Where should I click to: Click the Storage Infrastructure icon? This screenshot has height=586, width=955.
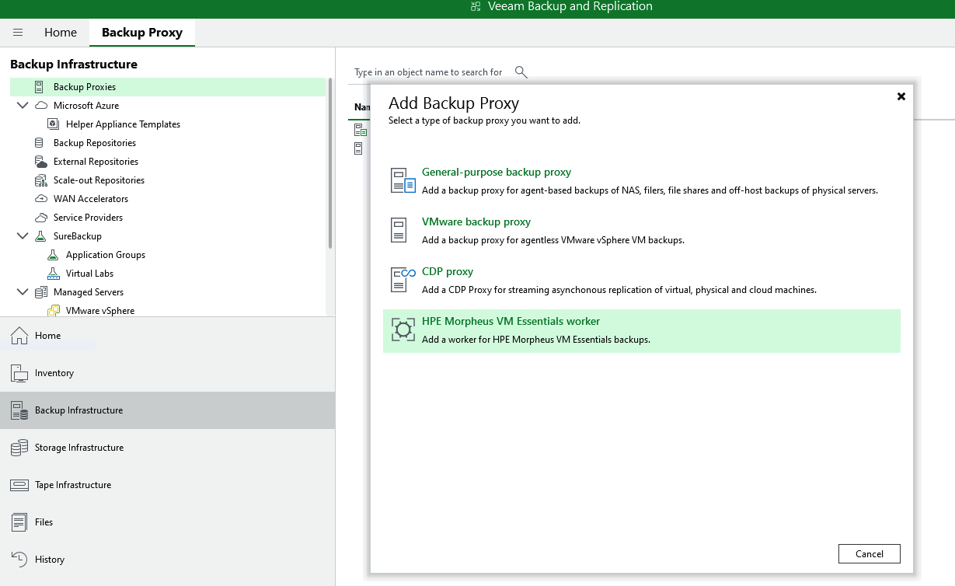19,448
